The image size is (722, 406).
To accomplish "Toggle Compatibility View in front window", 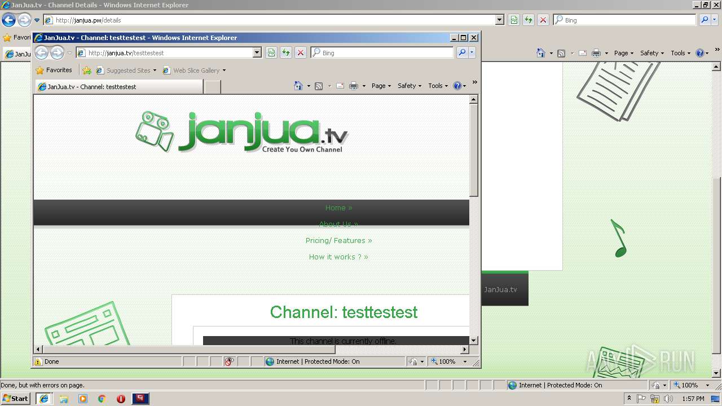I will coord(271,52).
